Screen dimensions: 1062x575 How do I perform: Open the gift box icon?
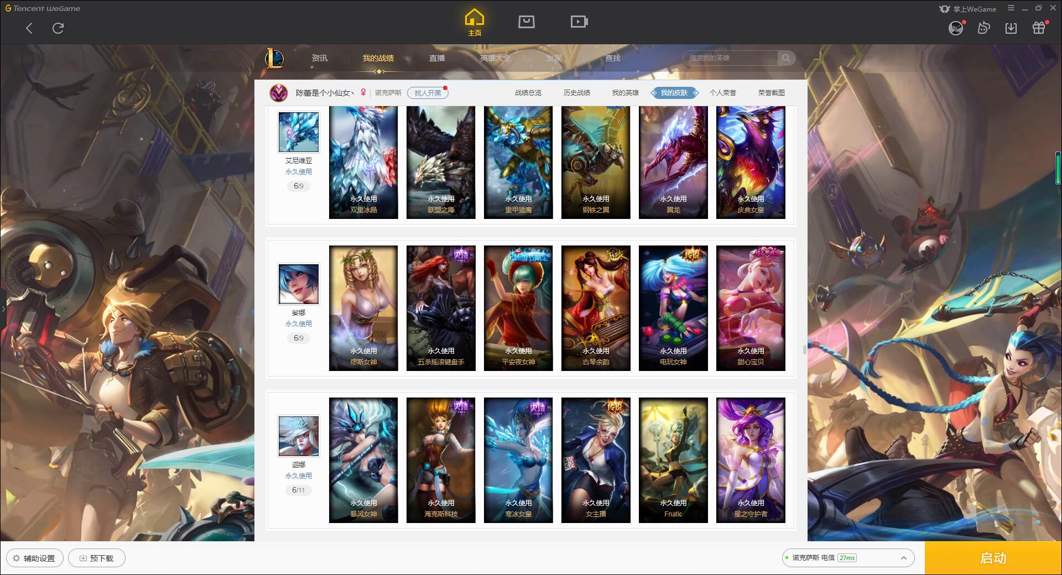pos(1039,28)
